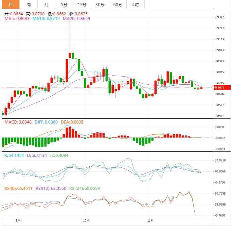Click the DIFF:0.0060 value
The image size is (232, 229).
[46, 122]
